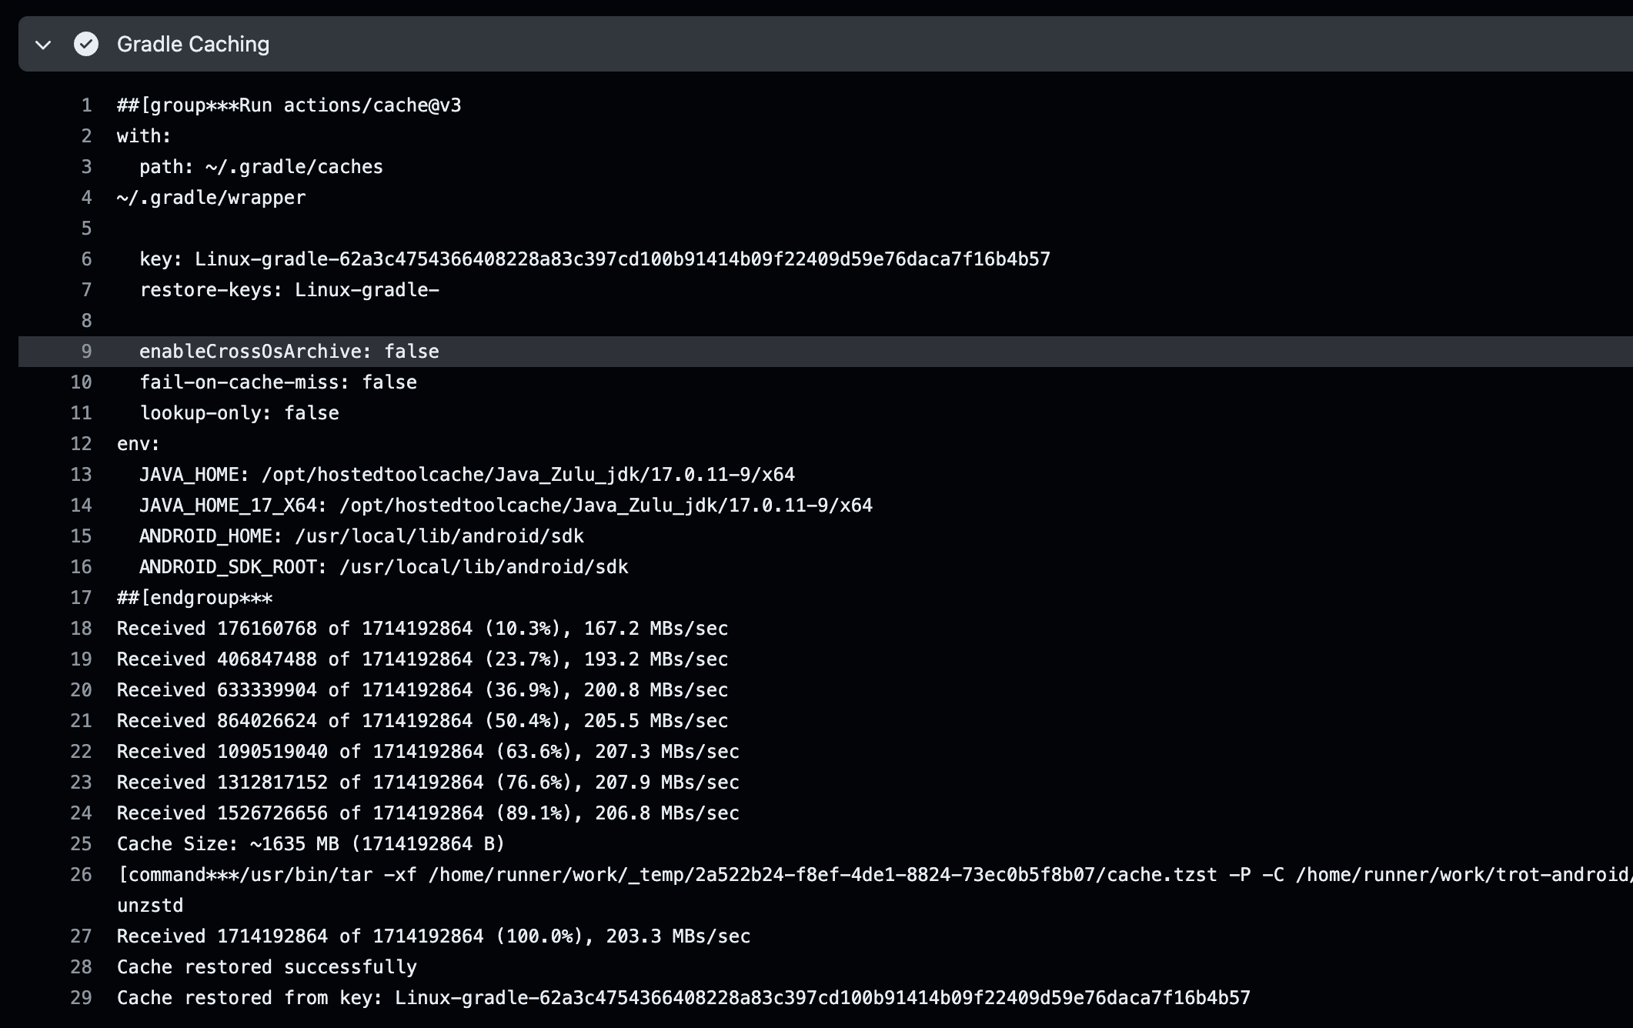
Task: Click the restore-keys Linux-gradle- line
Action: 289,290
